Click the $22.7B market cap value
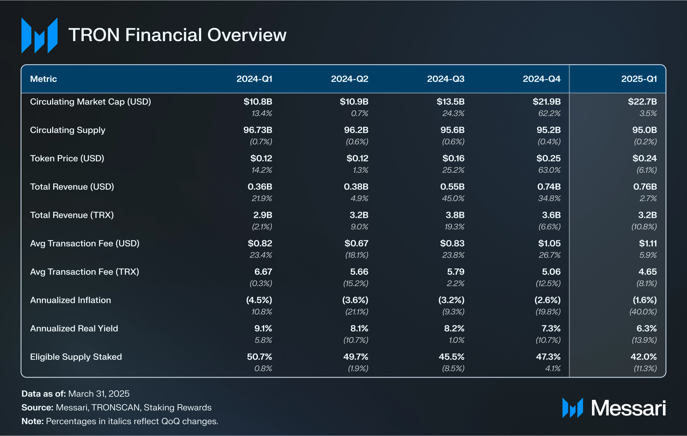The height and width of the screenshot is (436, 687). point(642,102)
